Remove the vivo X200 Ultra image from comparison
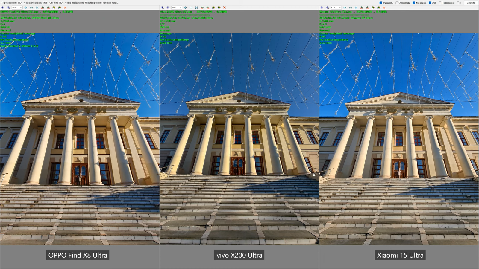 pyautogui.click(x=225, y=7)
